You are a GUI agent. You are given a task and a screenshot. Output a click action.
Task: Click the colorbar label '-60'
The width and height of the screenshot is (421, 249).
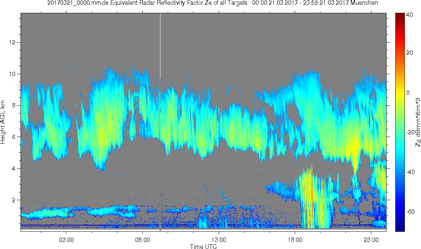[x=410, y=212]
